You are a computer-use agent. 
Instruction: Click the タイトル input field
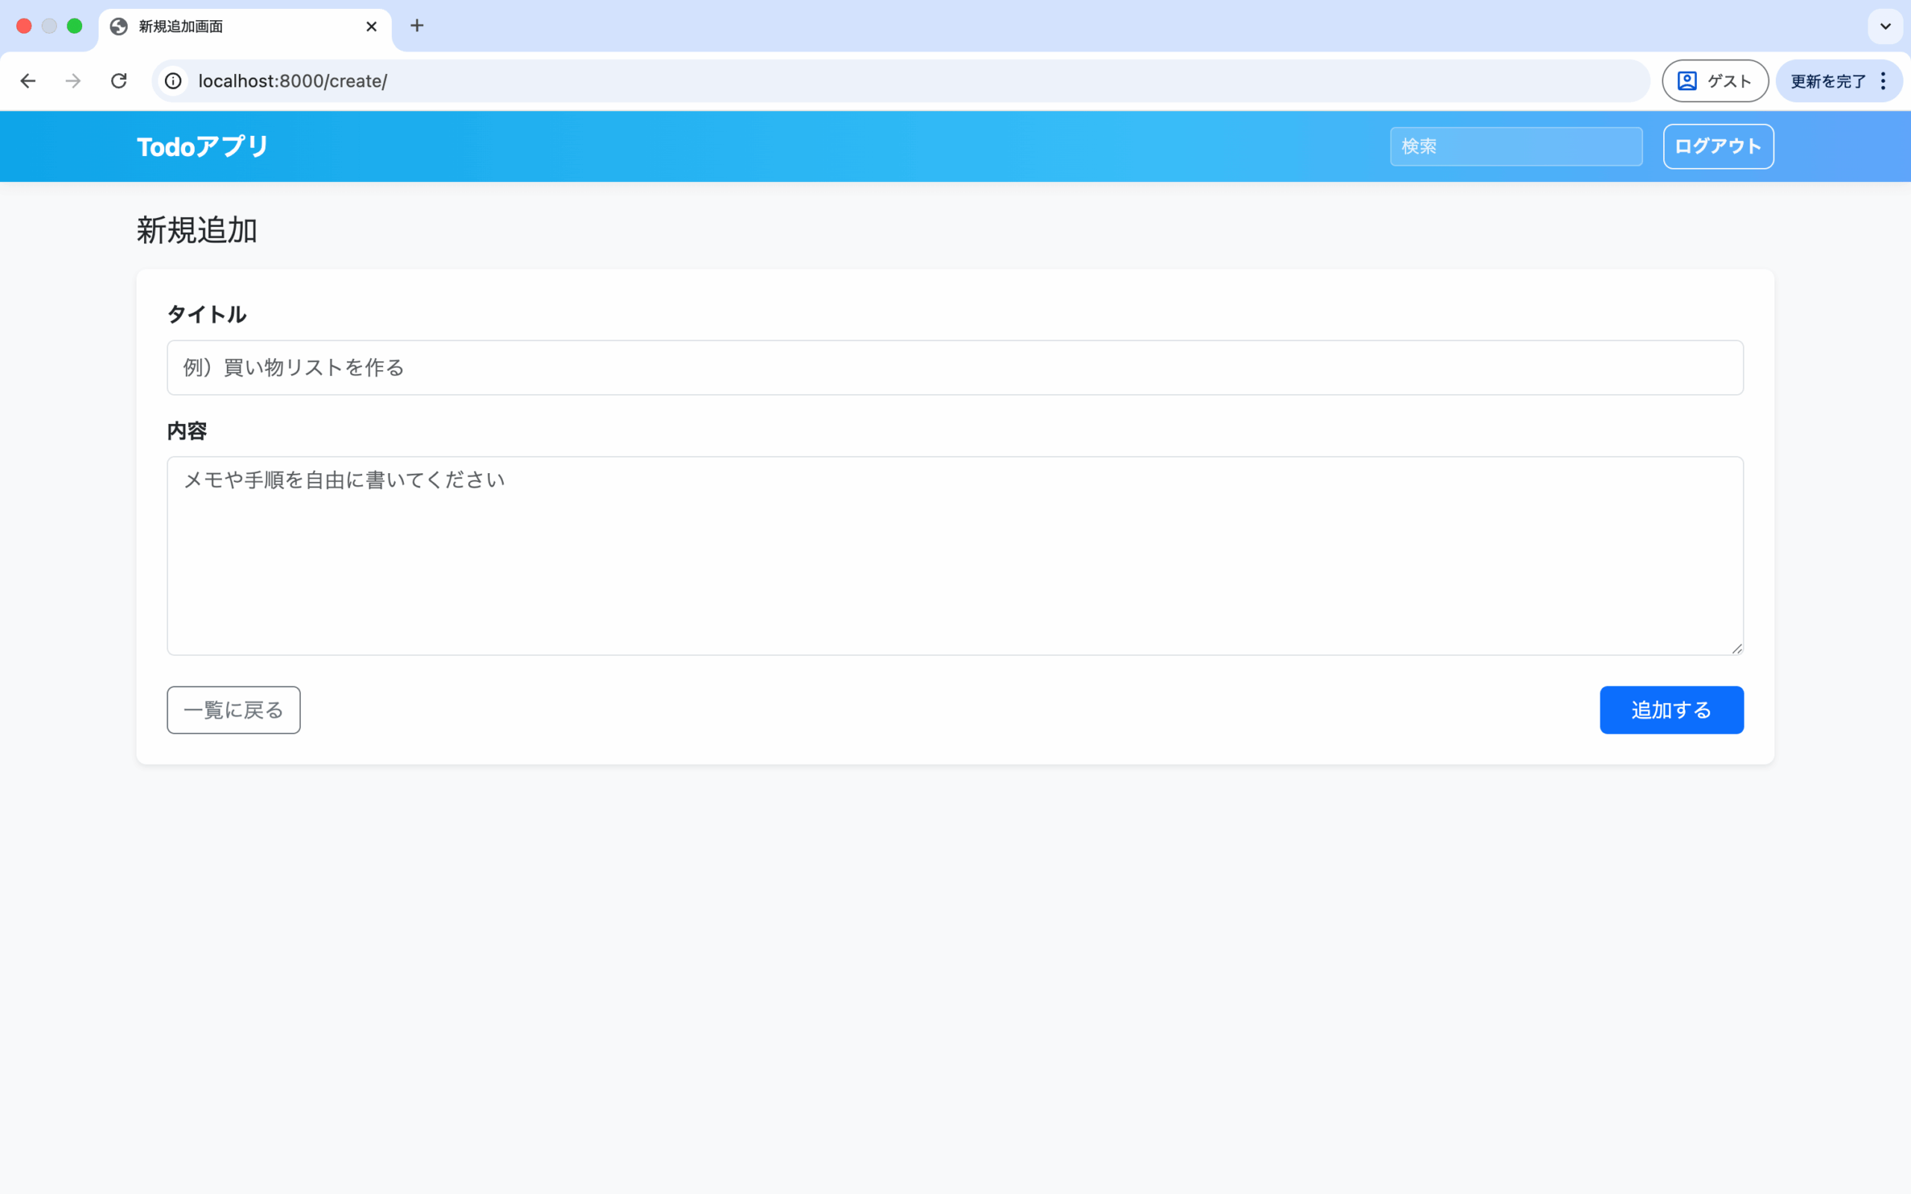pos(955,368)
